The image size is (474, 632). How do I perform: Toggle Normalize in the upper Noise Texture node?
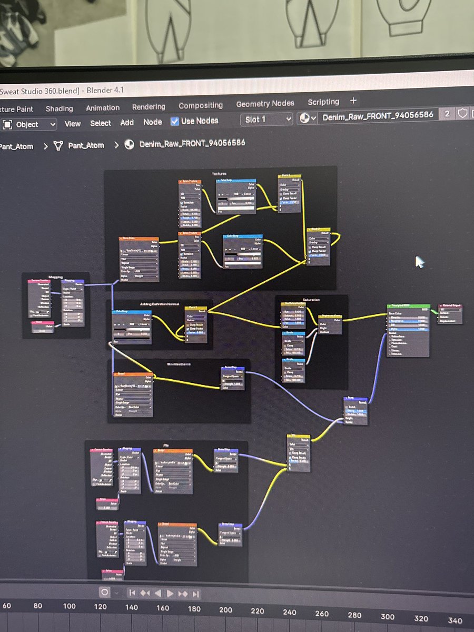(x=182, y=202)
